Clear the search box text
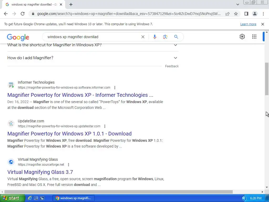269x202 pixels. (143, 37)
